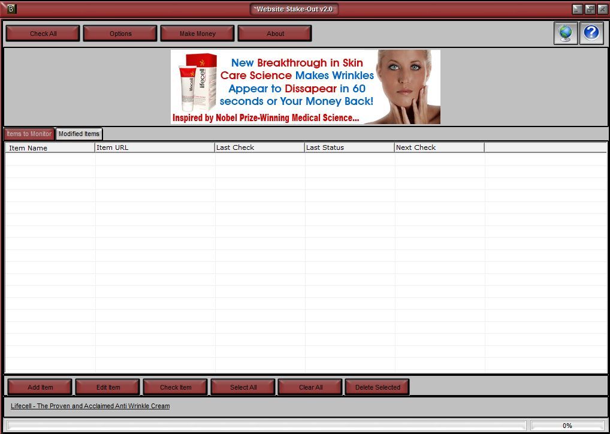Click the Clear All button

point(310,387)
